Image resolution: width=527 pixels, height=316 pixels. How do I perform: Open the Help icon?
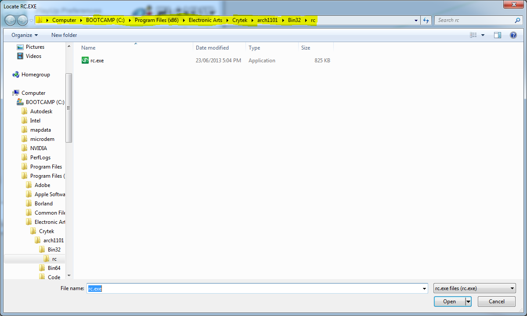coord(513,35)
